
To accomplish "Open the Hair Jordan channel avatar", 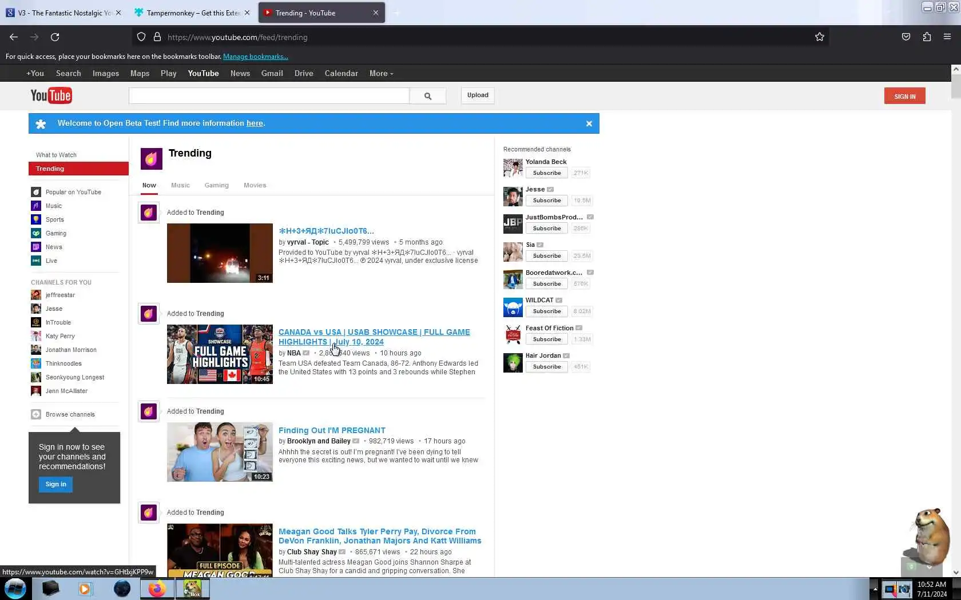I will point(513,362).
